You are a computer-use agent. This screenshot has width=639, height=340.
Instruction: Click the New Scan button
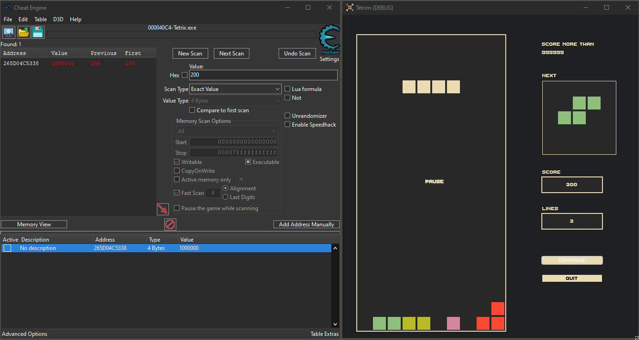(x=190, y=54)
